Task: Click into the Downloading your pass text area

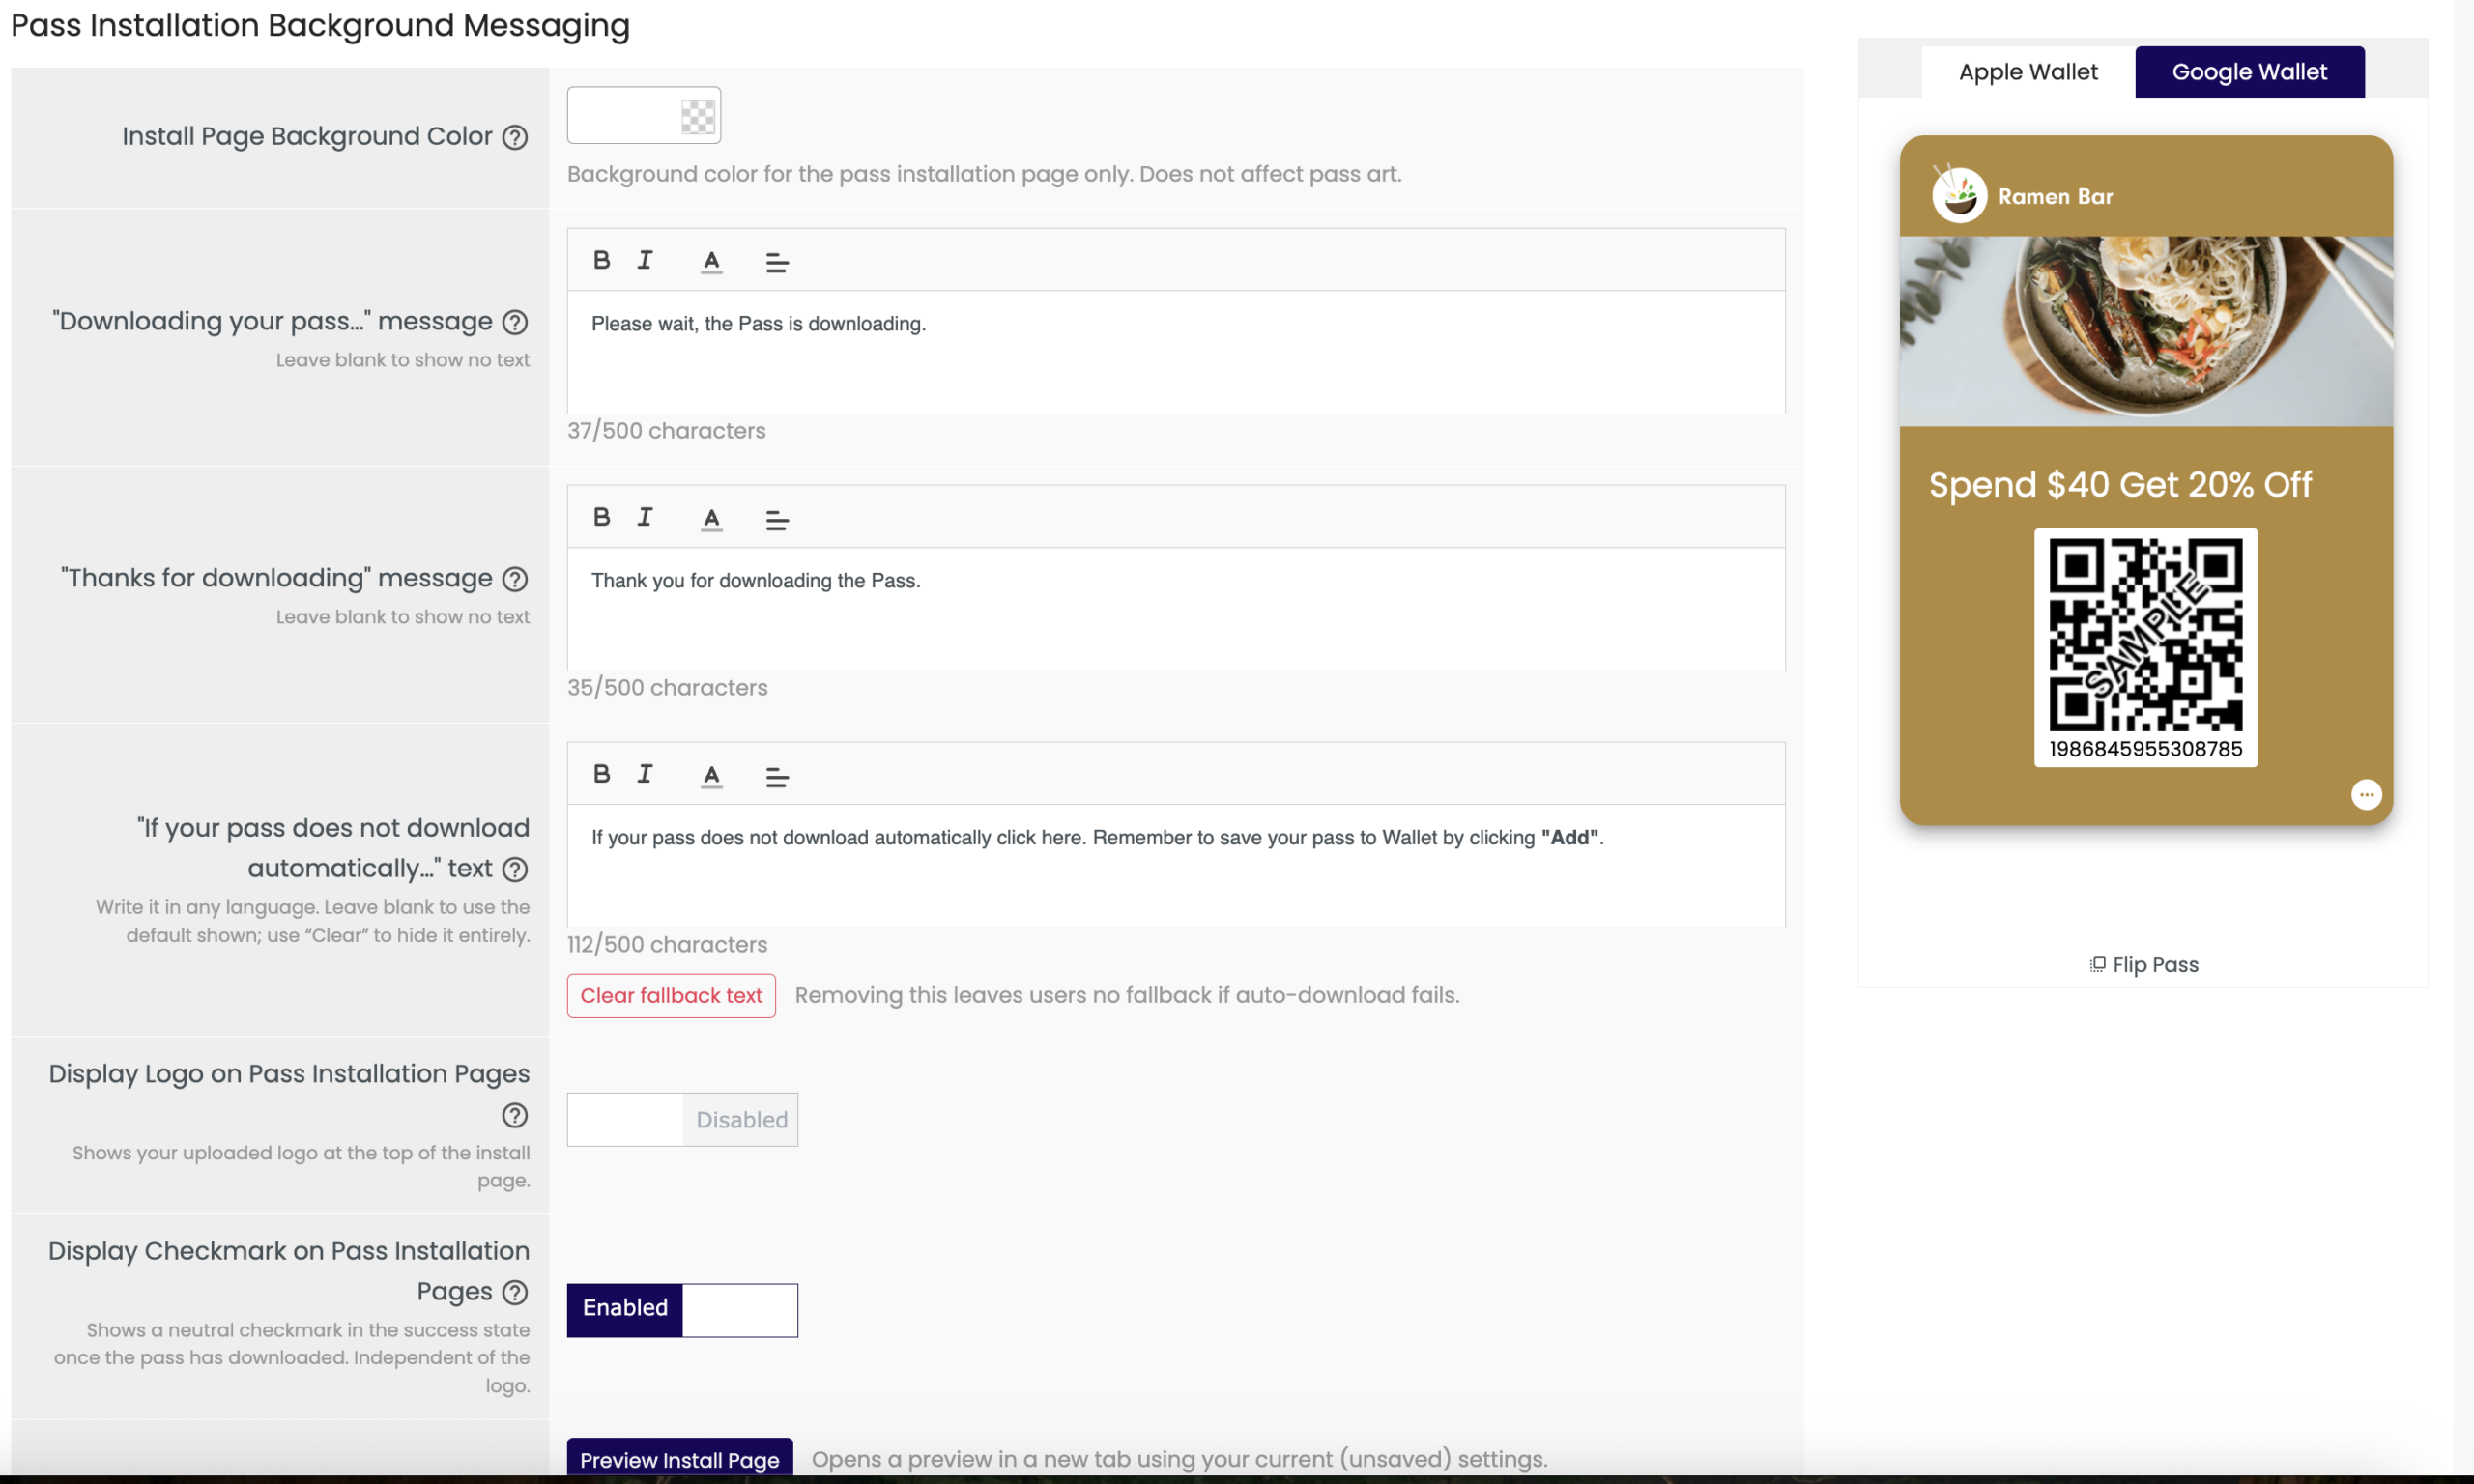Action: (1176, 352)
